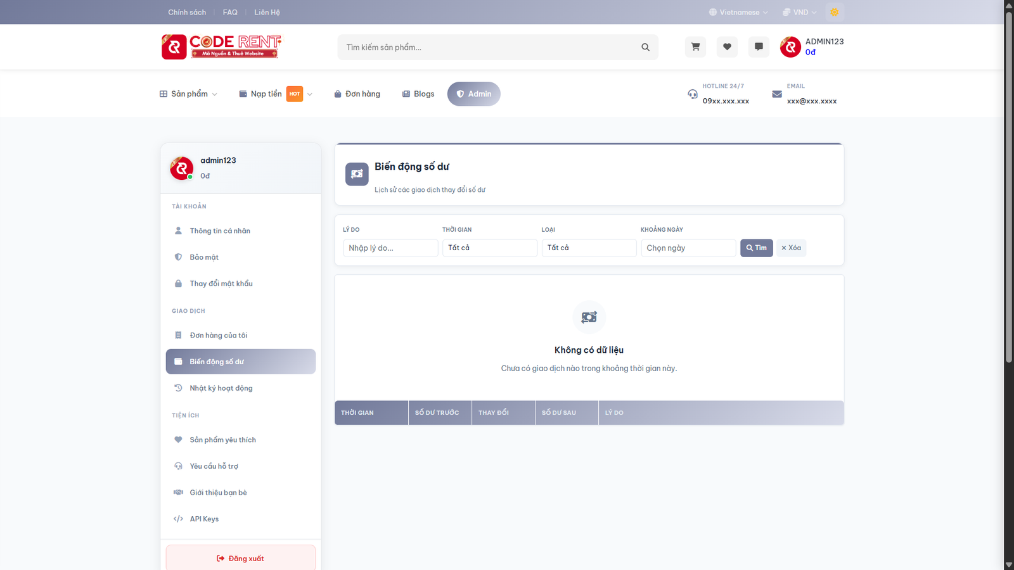The image size is (1014, 570).
Task: Open the VND currency dropdown
Action: point(798,11)
